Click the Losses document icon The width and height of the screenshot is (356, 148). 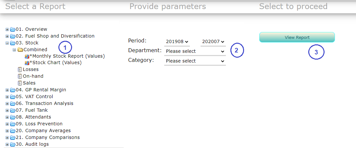(x=20, y=69)
